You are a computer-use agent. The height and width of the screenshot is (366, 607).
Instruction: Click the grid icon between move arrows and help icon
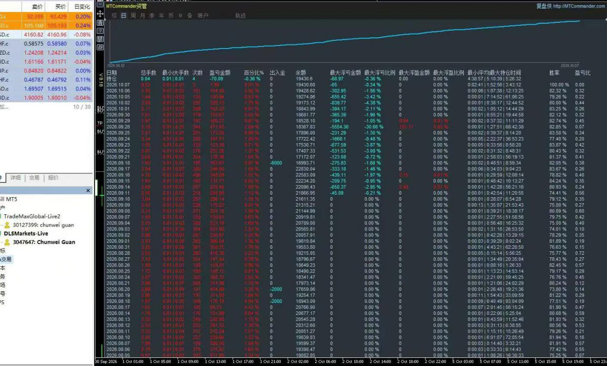click(x=100, y=22)
